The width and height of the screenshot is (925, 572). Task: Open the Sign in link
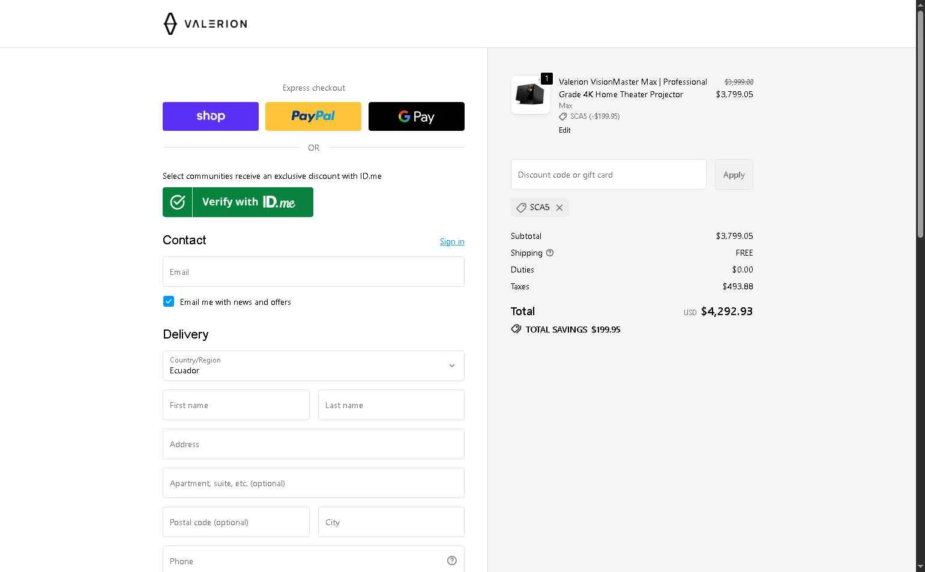pos(452,241)
